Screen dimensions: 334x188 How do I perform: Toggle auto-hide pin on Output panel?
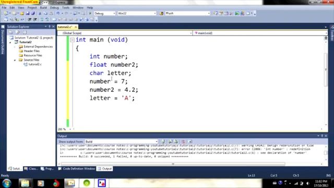[322, 136]
